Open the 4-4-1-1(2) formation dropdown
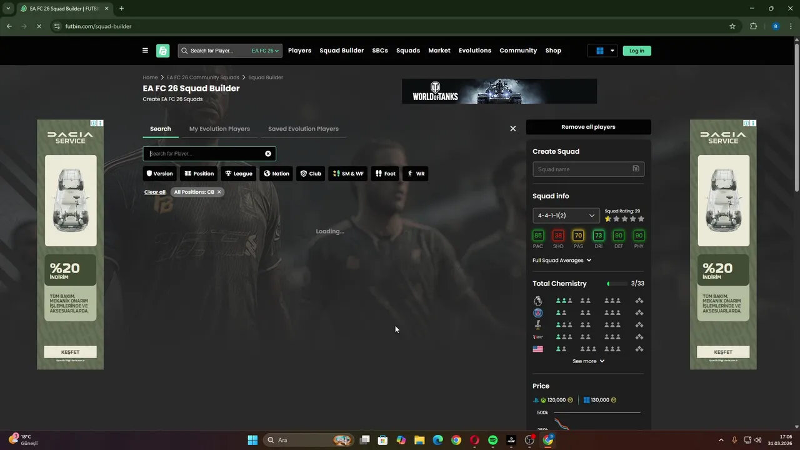Screen dimensions: 800x450 pos(566,216)
